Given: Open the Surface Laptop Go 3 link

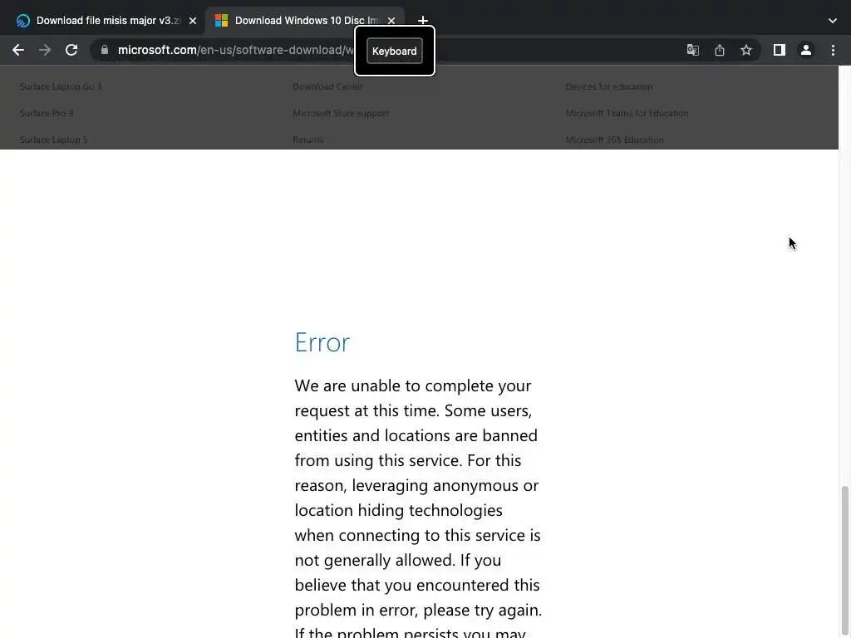Looking at the screenshot, I should click(61, 86).
